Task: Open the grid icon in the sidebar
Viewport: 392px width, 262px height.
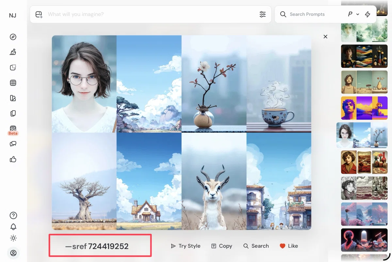Action: pyautogui.click(x=13, y=83)
